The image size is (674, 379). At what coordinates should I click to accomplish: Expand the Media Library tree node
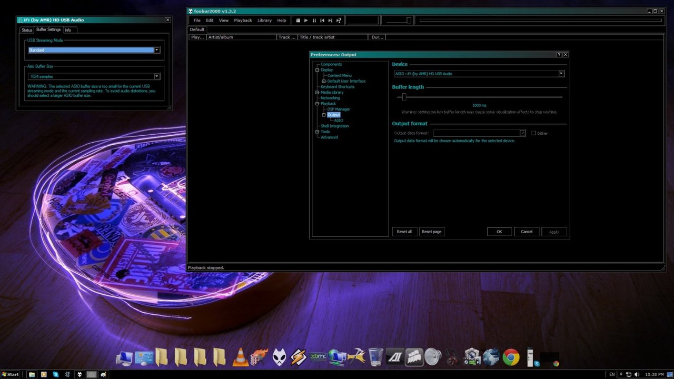pyautogui.click(x=317, y=93)
